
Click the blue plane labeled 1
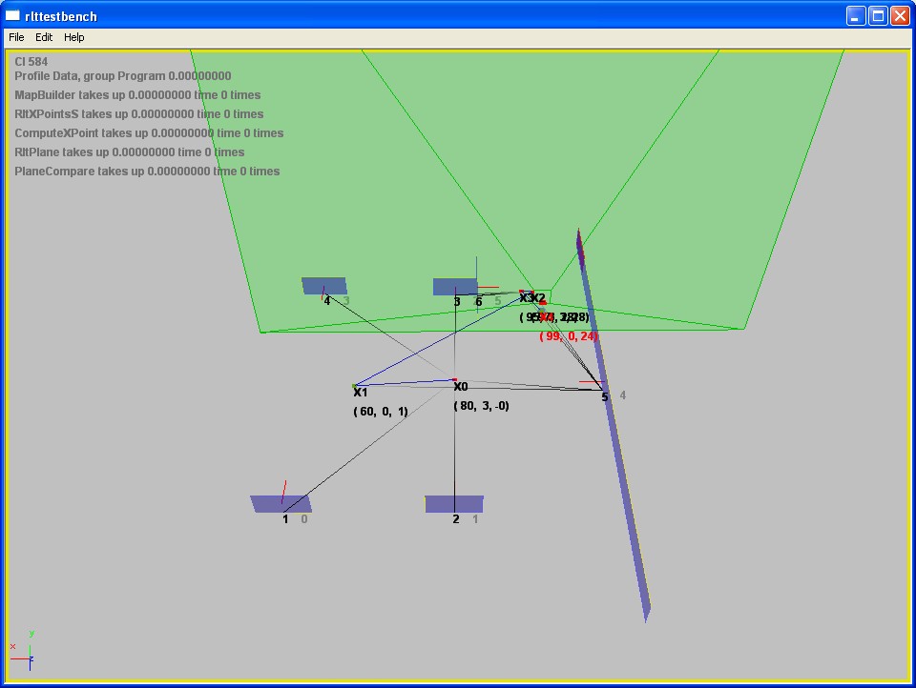[x=281, y=503]
